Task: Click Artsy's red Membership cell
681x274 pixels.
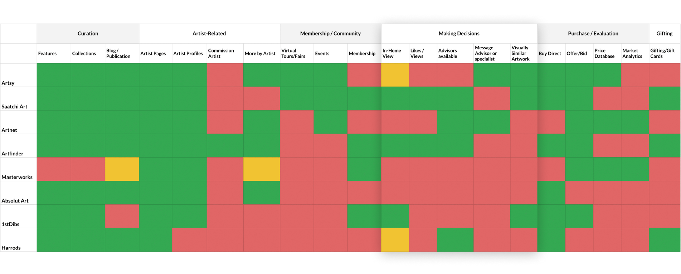Action: (x=364, y=75)
